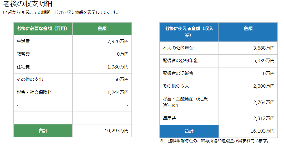Viewport: 284px width, 147px height.
Task: Click the blue 合計 total cell
Action: click(x=189, y=131)
